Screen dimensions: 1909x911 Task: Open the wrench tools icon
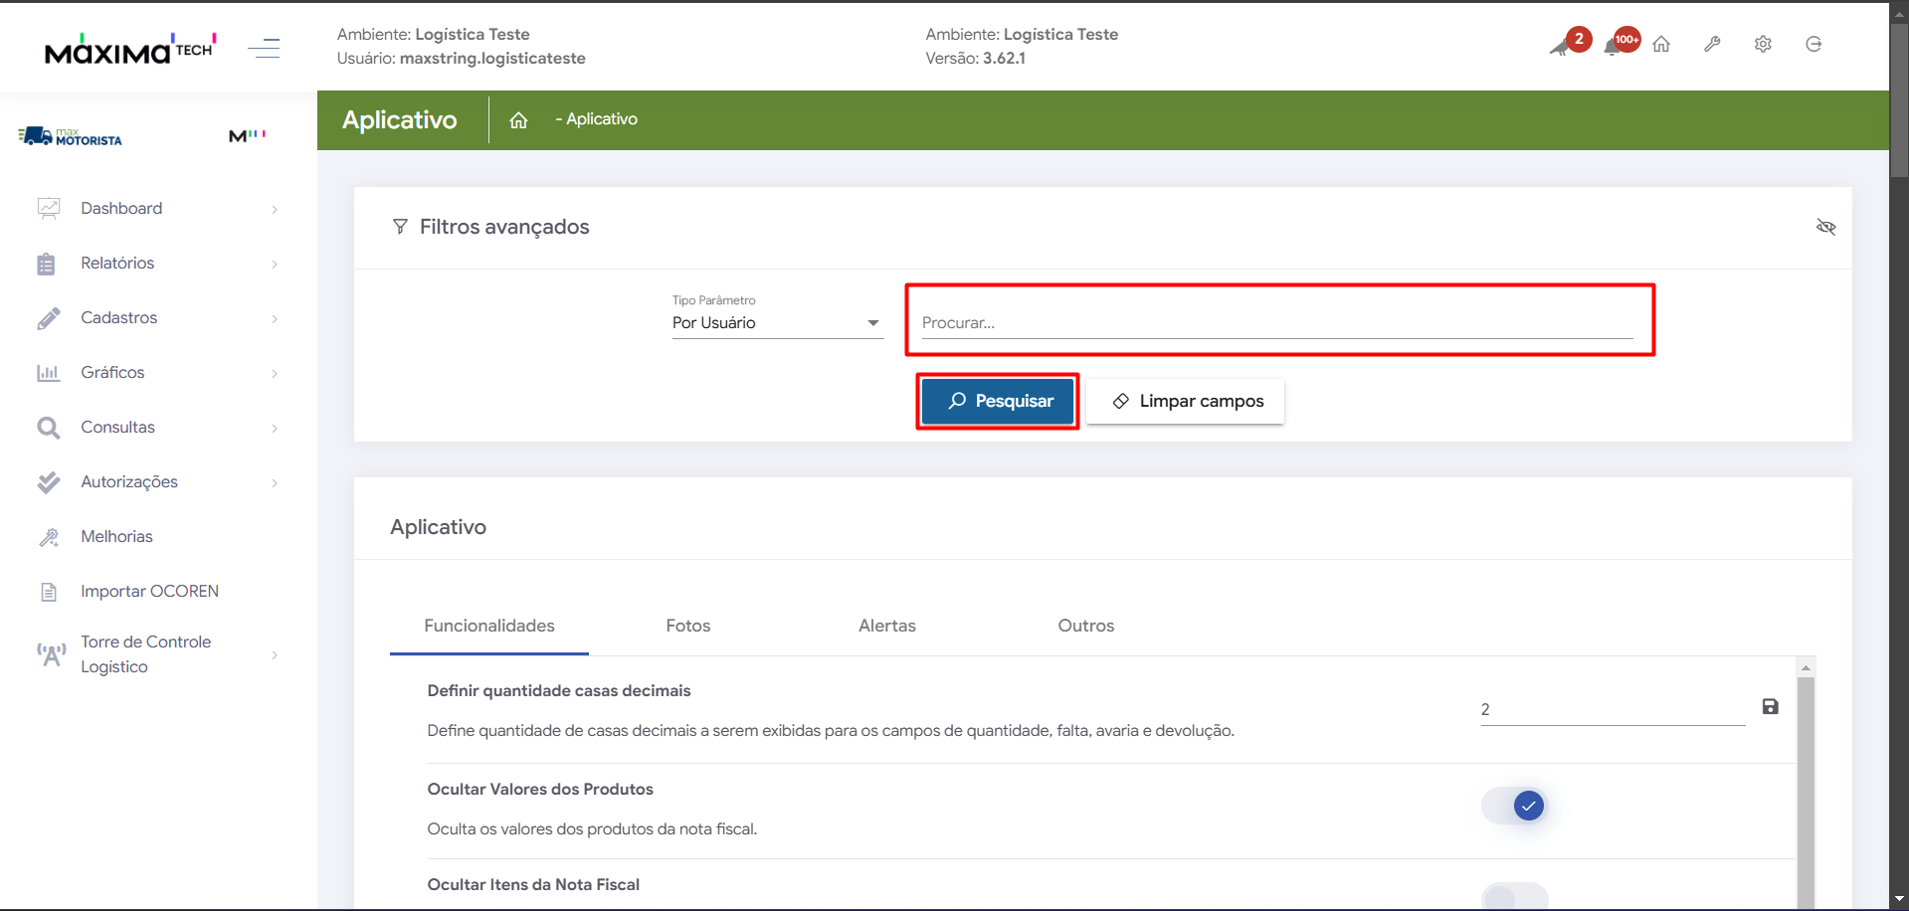point(1712,45)
